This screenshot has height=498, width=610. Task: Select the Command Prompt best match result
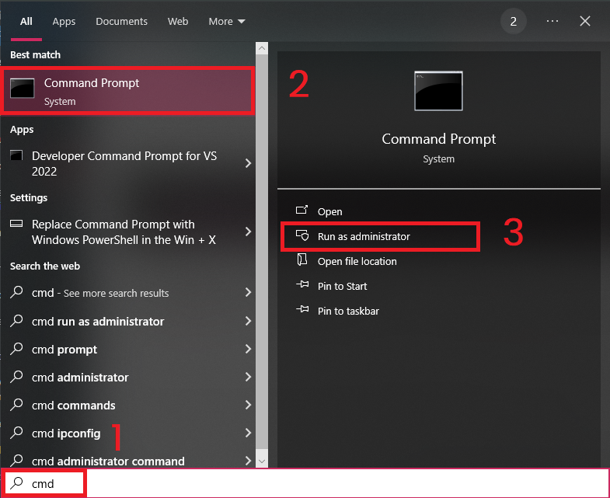tap(130, 91)
